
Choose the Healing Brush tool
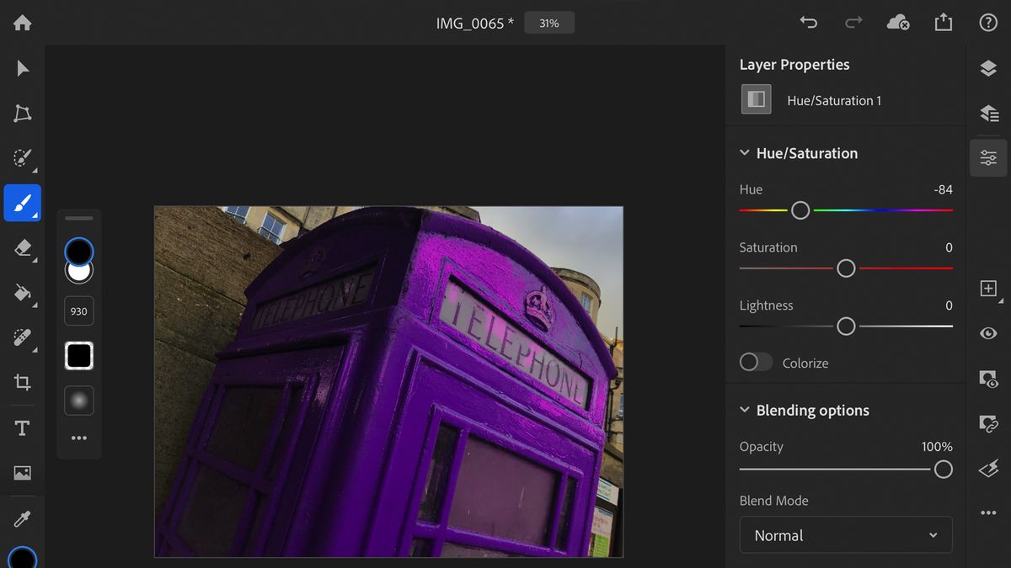[22, 337]
